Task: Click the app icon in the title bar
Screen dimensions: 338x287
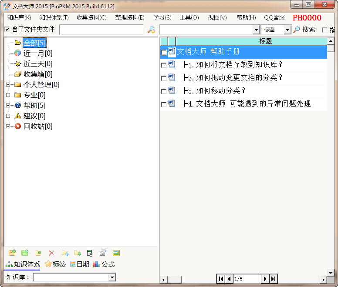Action: pyautogui.click(x=7, y=6)
